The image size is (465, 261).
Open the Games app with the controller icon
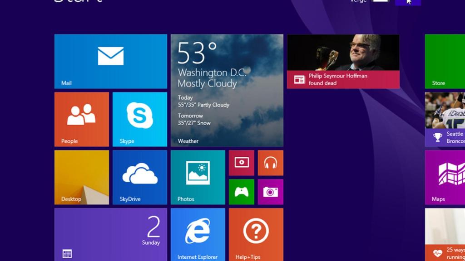pyautogui.click(x=242, y=192)
